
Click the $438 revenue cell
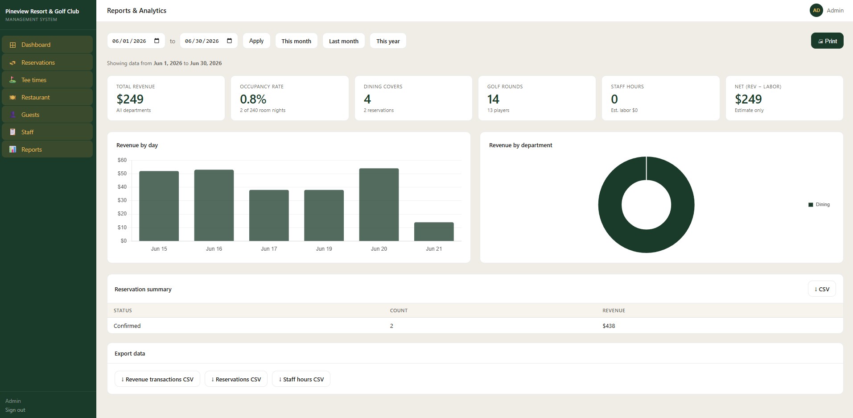tap(609, 326)
